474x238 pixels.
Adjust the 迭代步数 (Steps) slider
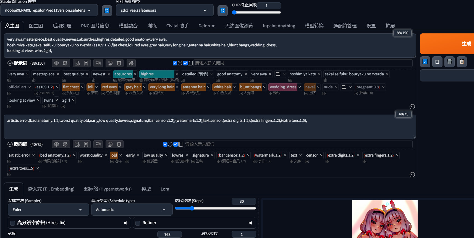(x=215, y=208)
